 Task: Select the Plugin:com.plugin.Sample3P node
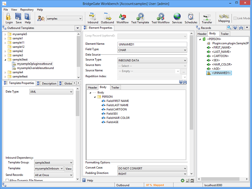click(228, 43)
